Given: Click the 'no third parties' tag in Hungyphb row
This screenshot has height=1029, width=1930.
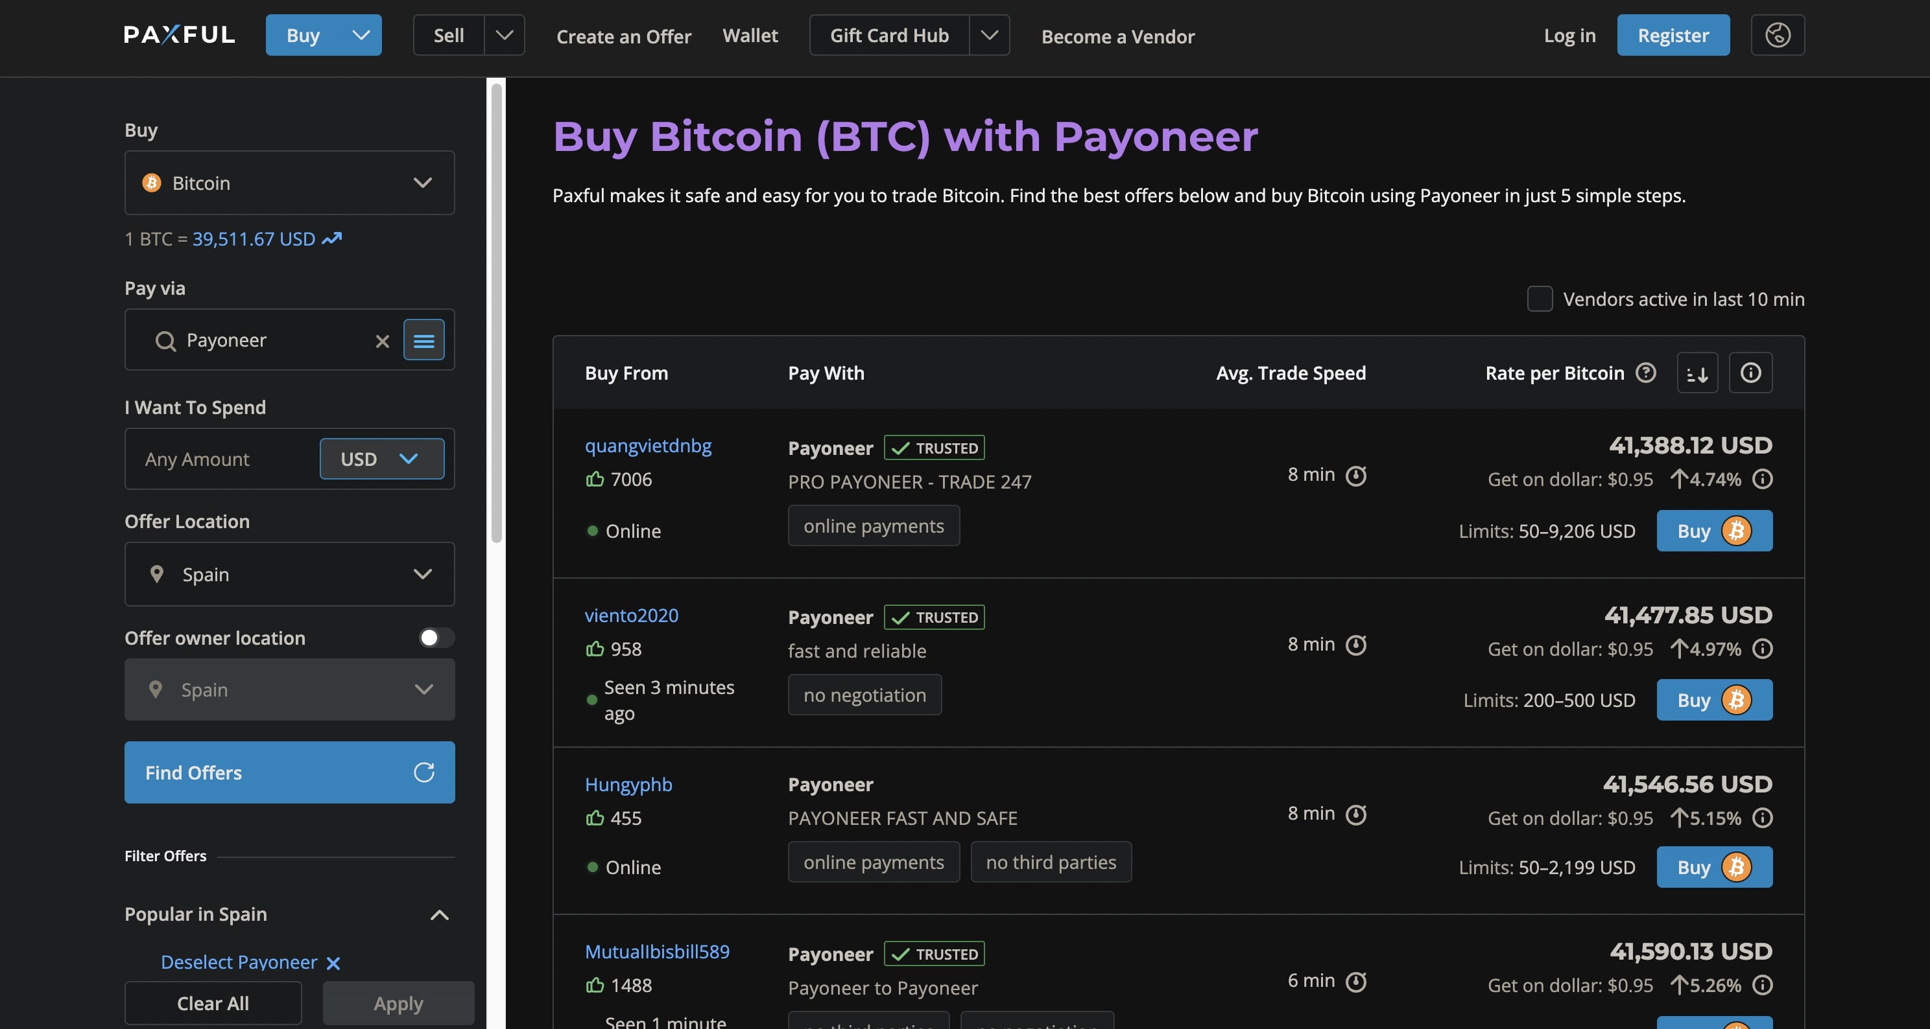Looking at the screenshot, I should (1051, 862).
